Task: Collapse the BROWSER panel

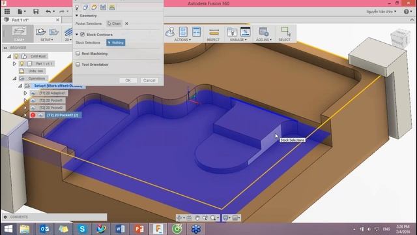Action: pyautogui.click(x=5, y=48)
